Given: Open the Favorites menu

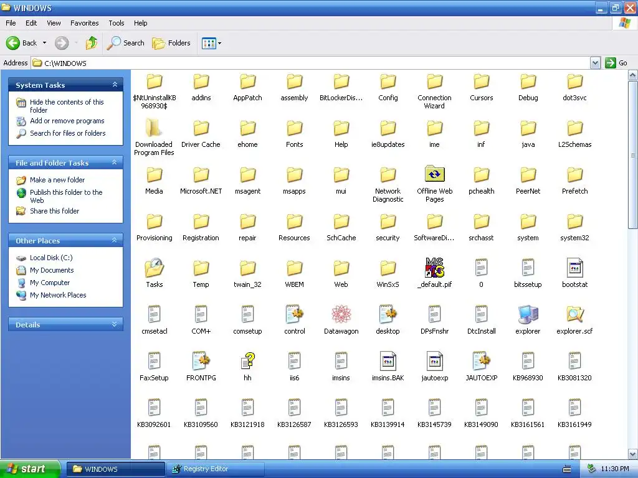Looking at the screenshot, I should click(x=84, y=23).
